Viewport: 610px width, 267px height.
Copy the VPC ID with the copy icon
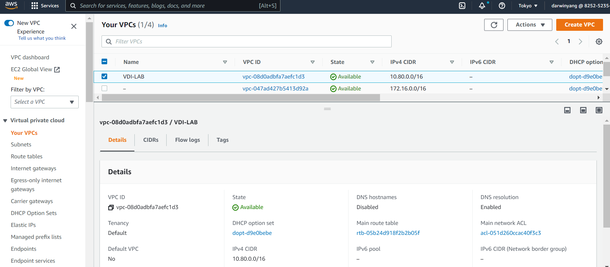tap(111, 207)
